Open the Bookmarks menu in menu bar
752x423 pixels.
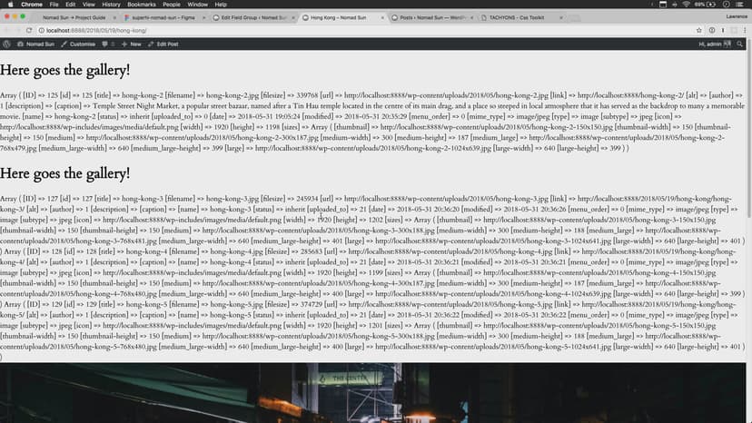tap(142, 5)
